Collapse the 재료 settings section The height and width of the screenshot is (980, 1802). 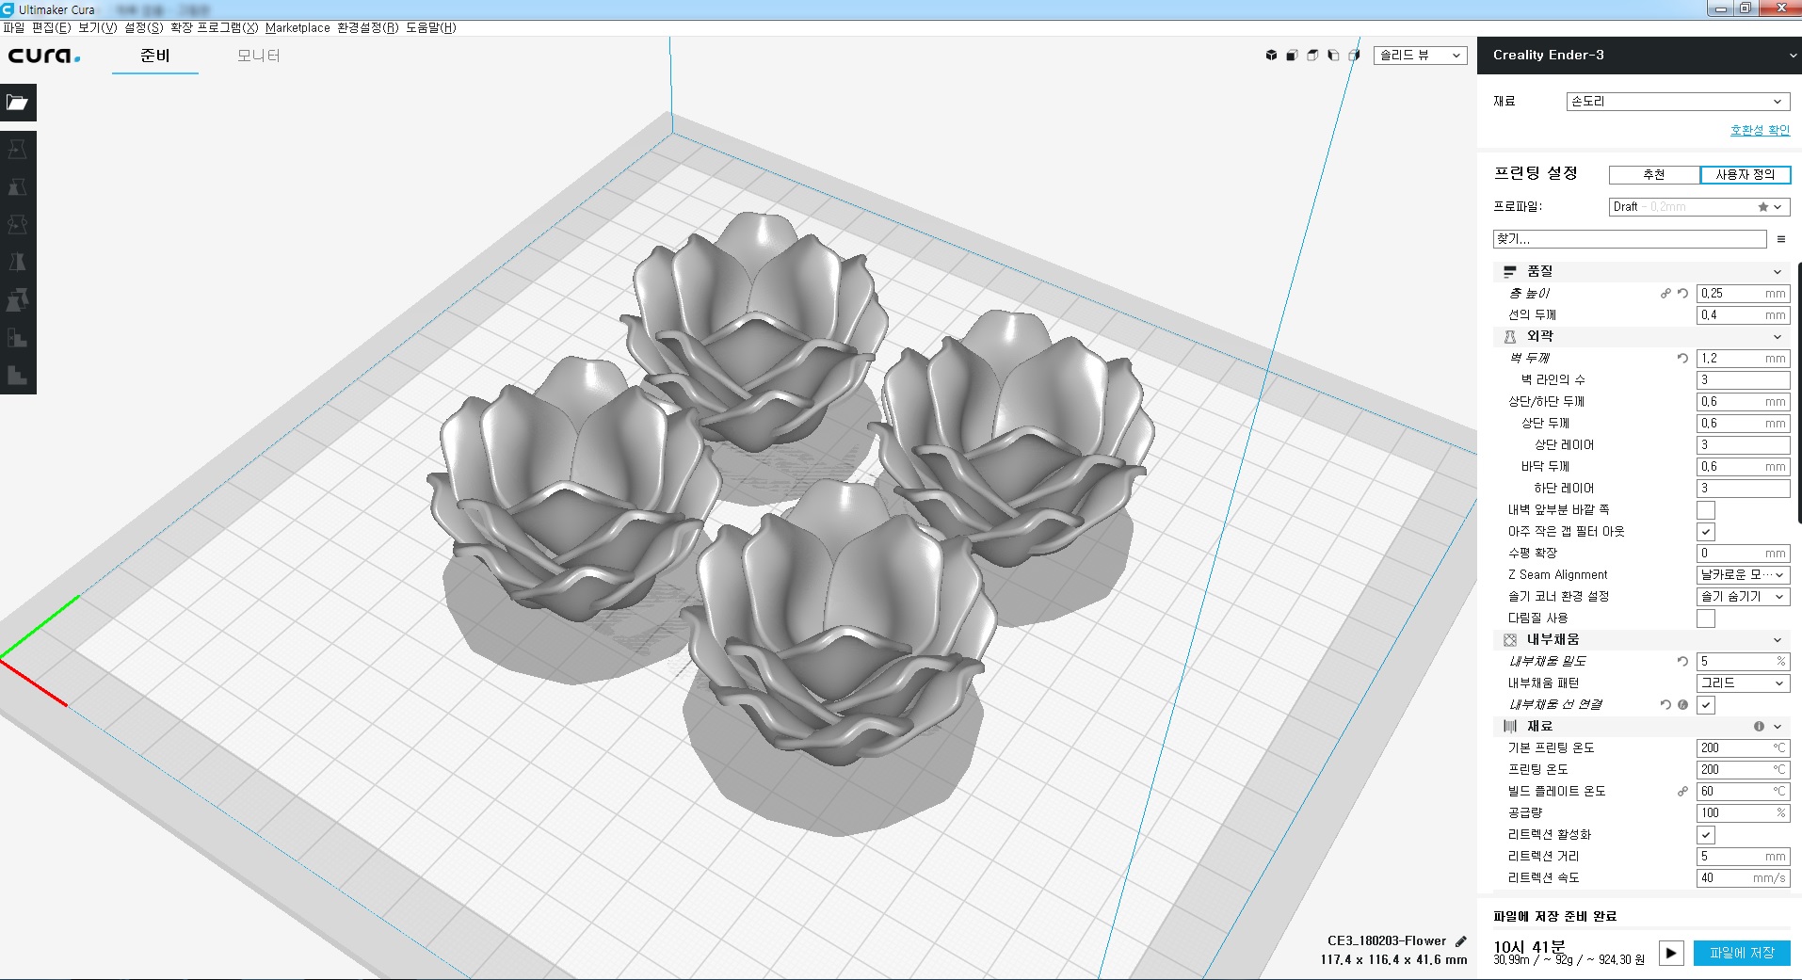coord(1641,727)
